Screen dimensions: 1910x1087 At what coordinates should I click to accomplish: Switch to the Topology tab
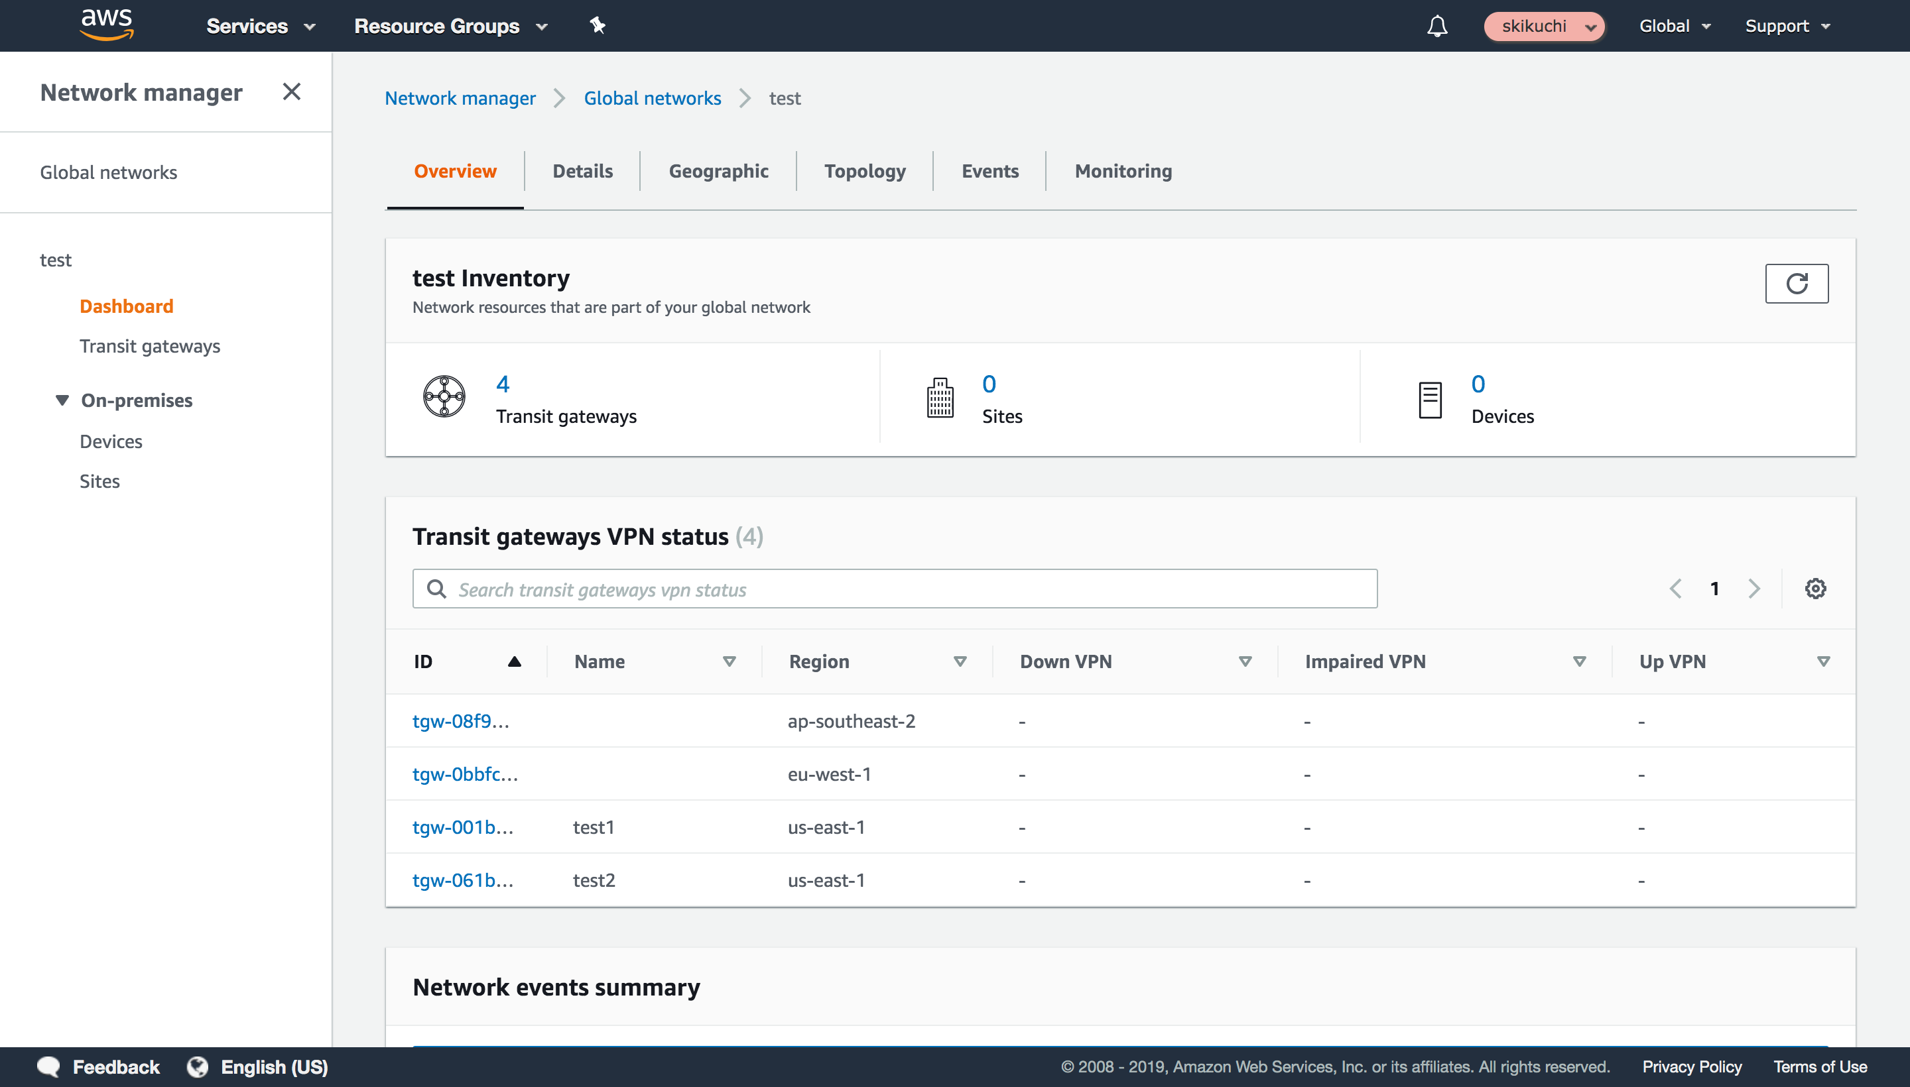(864, 171)
